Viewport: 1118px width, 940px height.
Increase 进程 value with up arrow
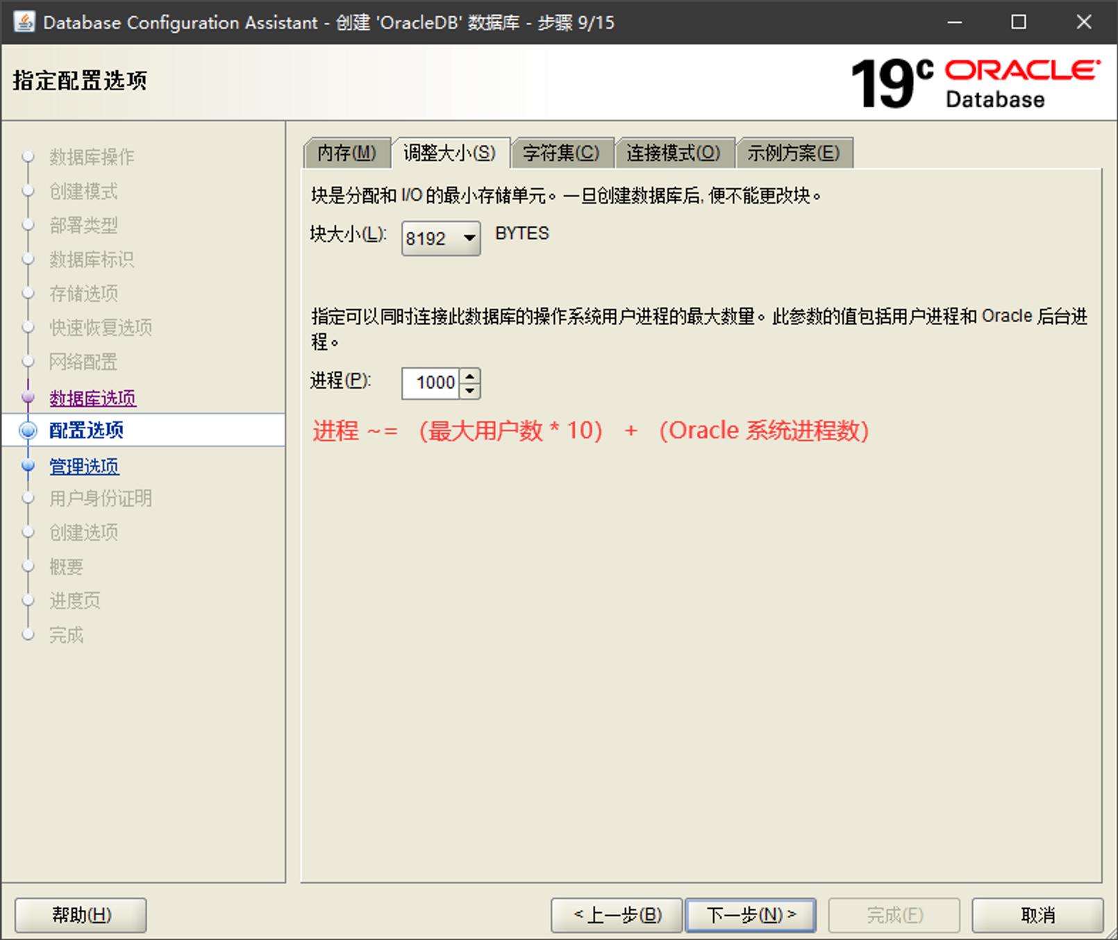point(470,376)
